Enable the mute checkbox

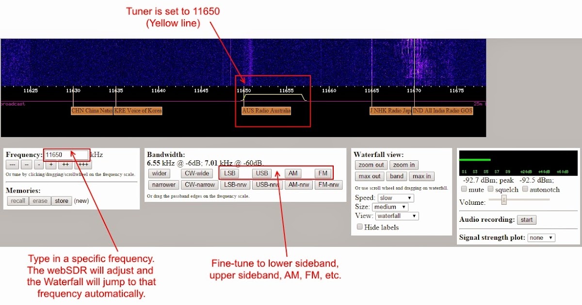(464, 189)
